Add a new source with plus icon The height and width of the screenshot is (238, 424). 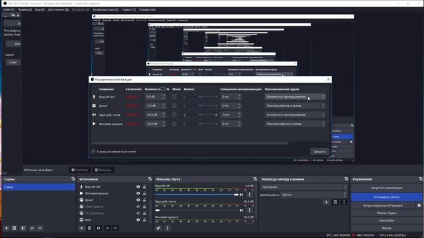(81, 228)
